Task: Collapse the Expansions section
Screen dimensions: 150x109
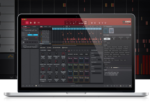Action: pyautogui.click(x=105, y=27)
